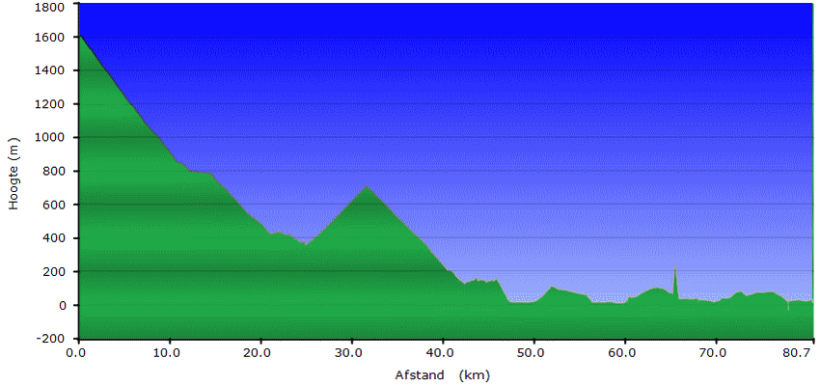Click the 80.7 end distance label

click(797, 353)
